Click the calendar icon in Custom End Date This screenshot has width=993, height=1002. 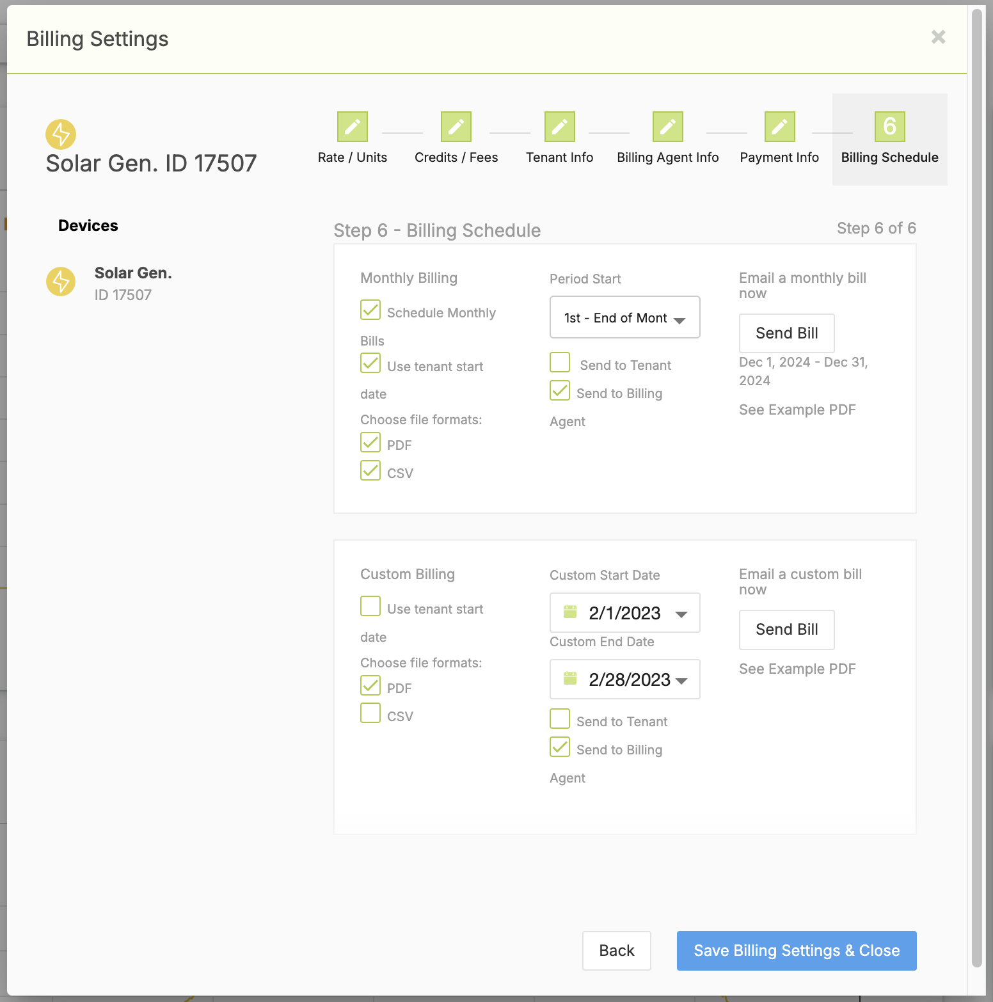[x=570, y=678]
